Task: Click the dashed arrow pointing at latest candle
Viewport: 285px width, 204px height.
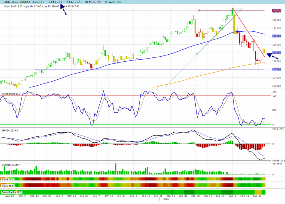Action: click(272, 56)
